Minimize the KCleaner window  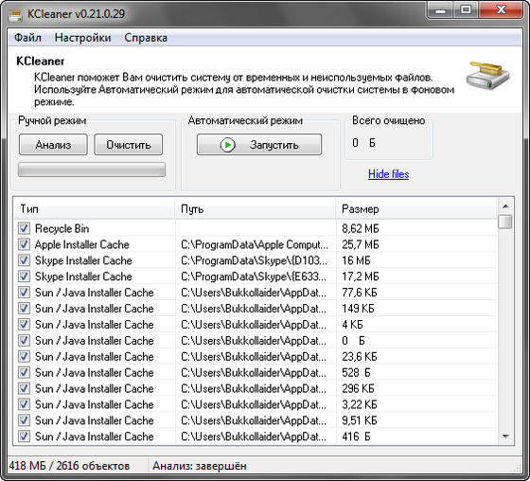click(440, 10)
